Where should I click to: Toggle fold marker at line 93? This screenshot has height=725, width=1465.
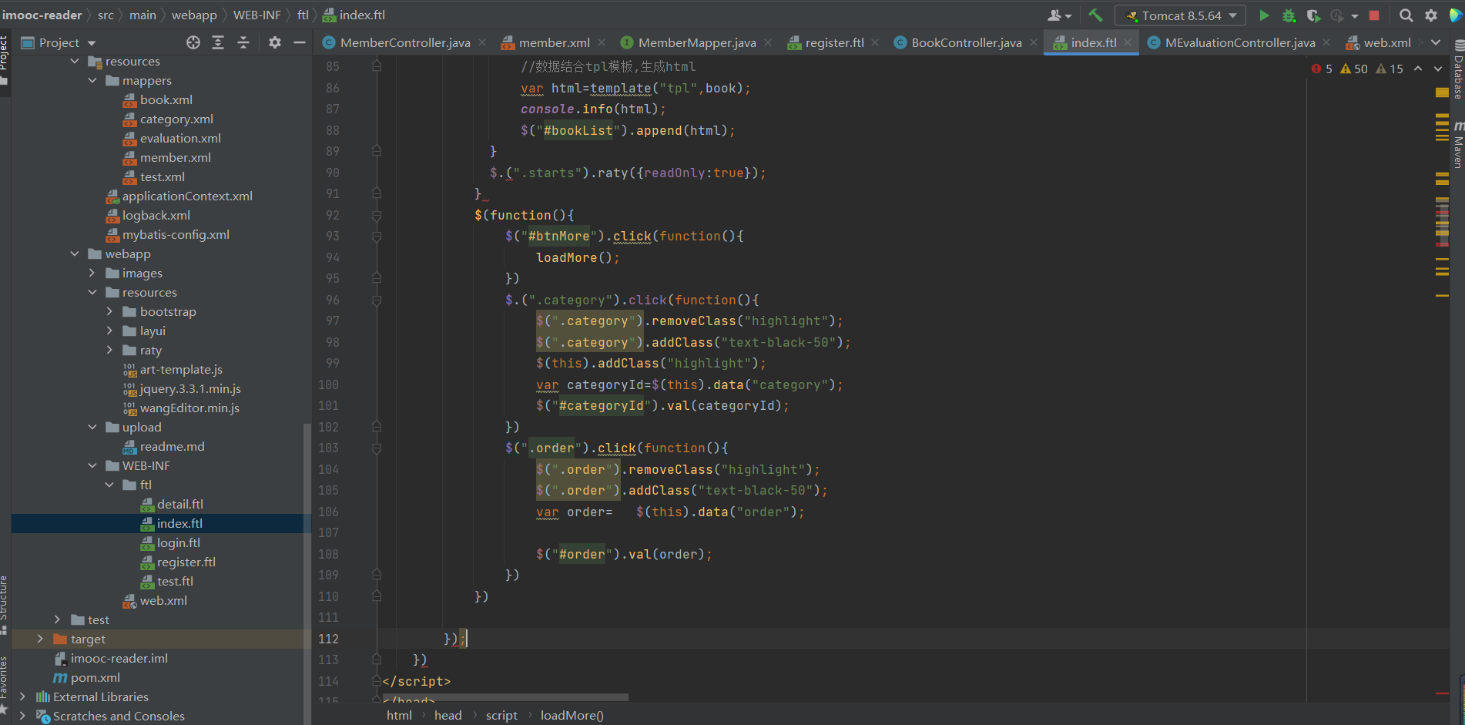click(x=377, y=236)
